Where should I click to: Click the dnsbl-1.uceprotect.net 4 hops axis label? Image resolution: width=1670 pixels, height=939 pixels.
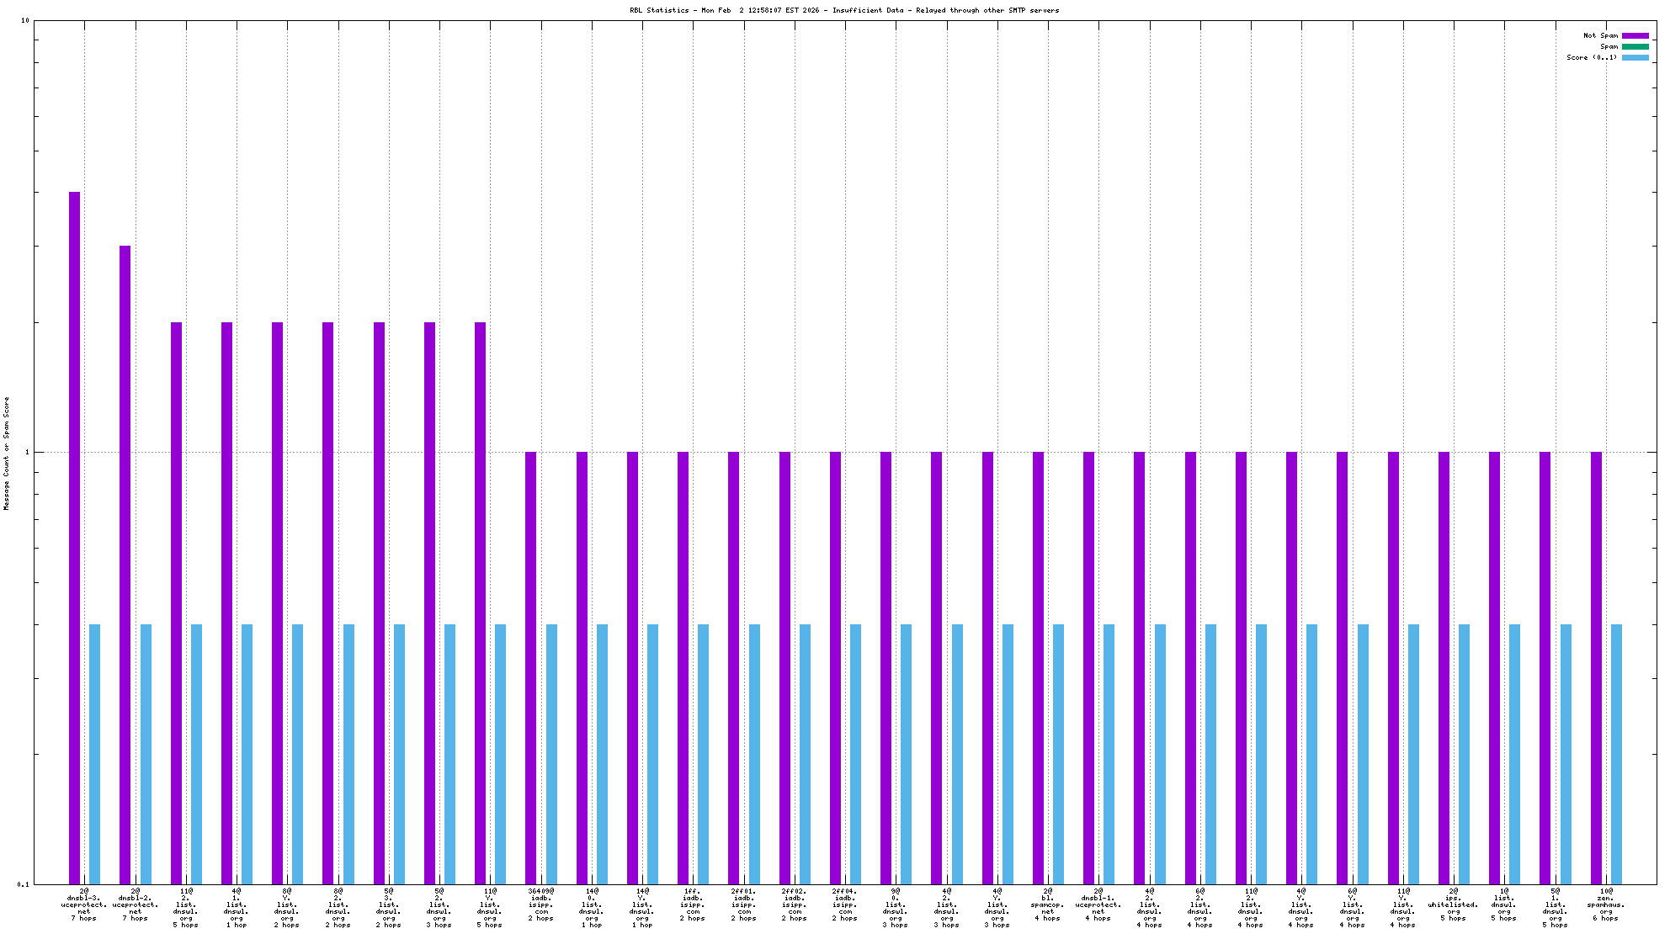1098,905
